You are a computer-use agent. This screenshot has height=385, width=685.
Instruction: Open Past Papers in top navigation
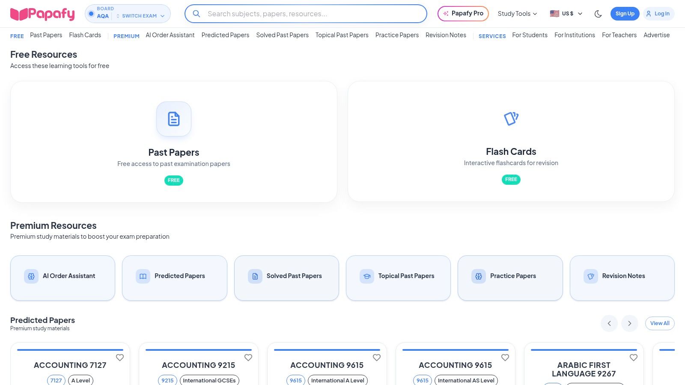pyautogui.click(x=46, y=35)
